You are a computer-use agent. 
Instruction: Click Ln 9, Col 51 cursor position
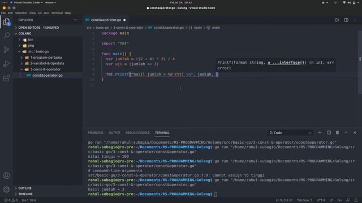[x=284, y=200]
